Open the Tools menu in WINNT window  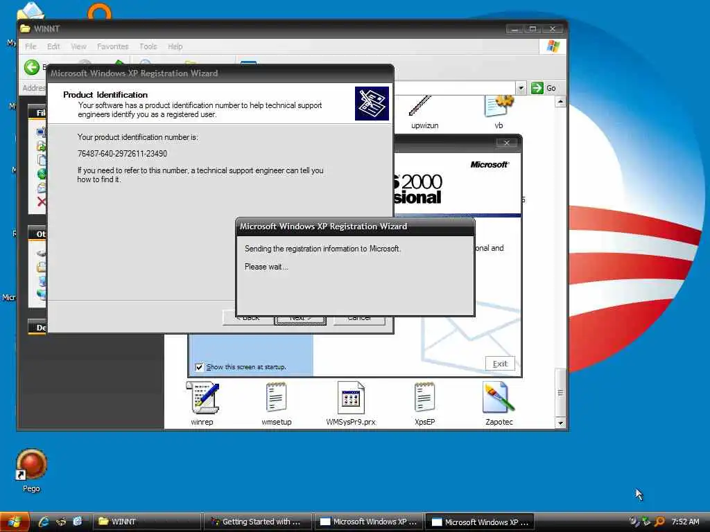tap(148, 46)
